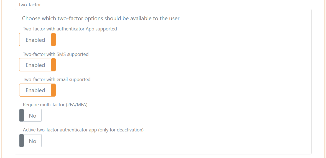Screen dimensions: 326x158
Task: Click "Active two-factor authenticator app" label
Action: pyautogui.click(x=83, y=130)
